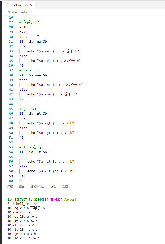Click the 'else' keyword on line 34
165x244 pixels.
coord(23,56)
